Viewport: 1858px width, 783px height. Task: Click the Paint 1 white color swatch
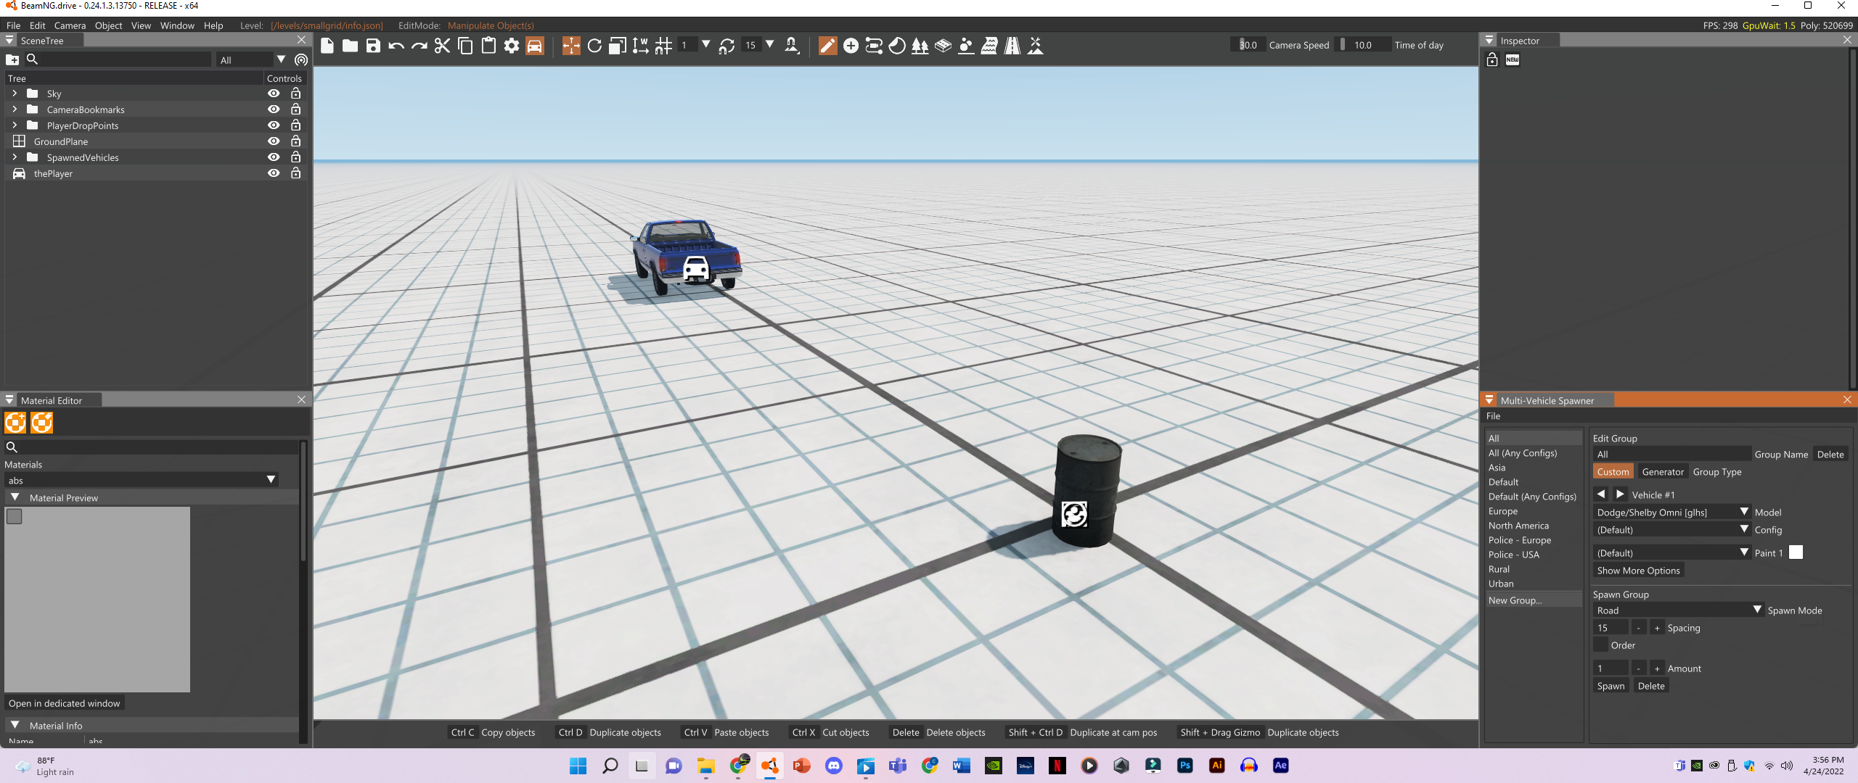(1796, 552)
